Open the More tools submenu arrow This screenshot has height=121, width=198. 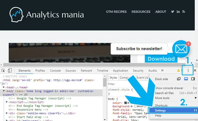pyautogui.click(x=196, y=98)
